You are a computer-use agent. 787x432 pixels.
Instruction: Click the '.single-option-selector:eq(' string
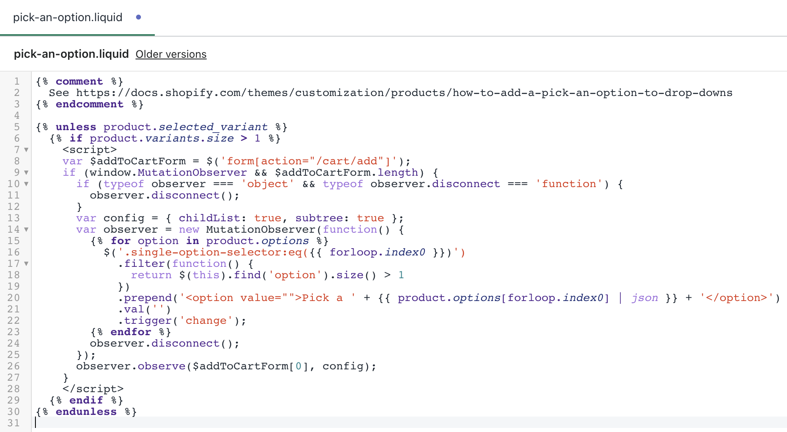213,252
